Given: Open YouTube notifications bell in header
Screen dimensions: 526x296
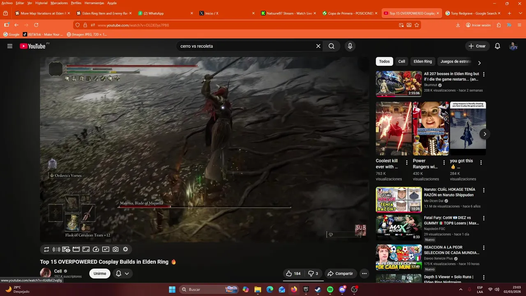Looking at the screenshot, I should [x=497, y=46].
